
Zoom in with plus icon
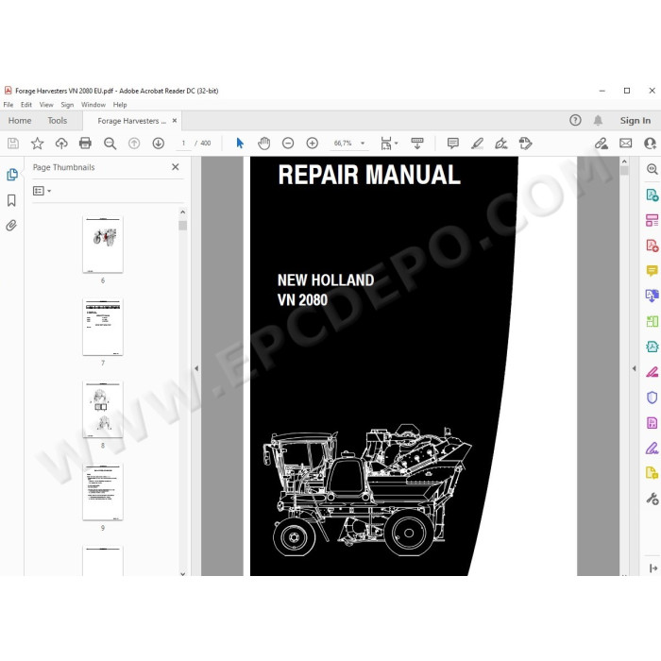[x=312, y=144]
